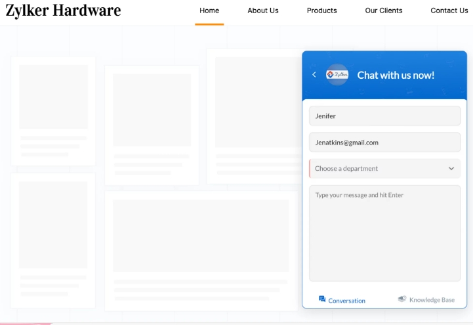Click the back arrow in chat header
This screenshot has height=325, width=473.
tap(314, 75)
